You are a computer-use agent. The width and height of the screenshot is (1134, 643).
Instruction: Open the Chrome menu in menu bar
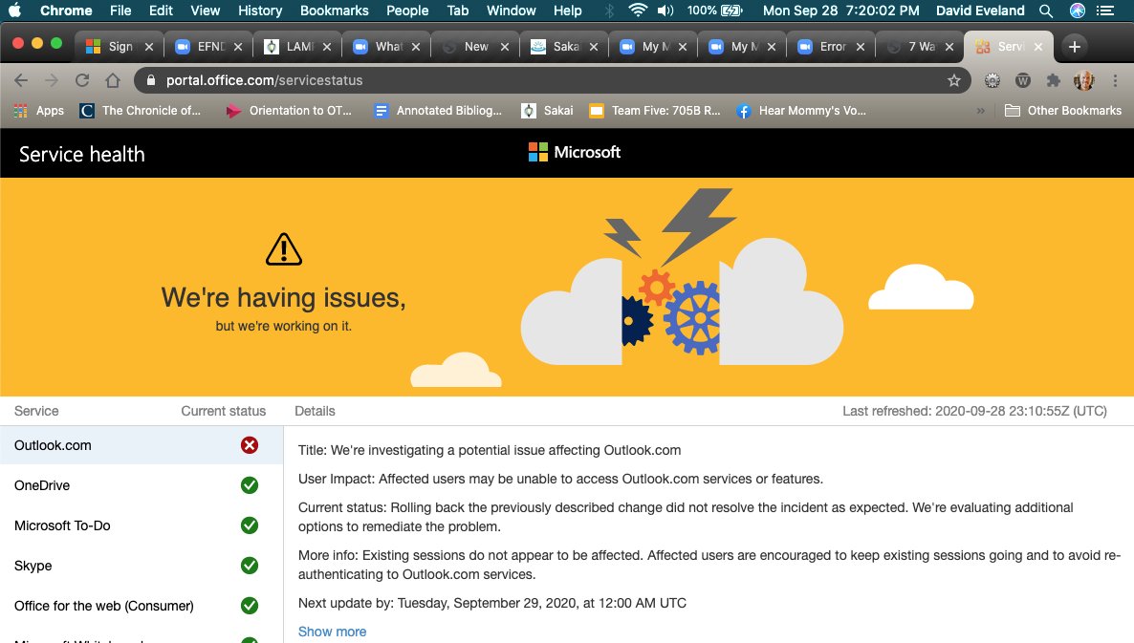pyautogui.click(x=66, y=11)
